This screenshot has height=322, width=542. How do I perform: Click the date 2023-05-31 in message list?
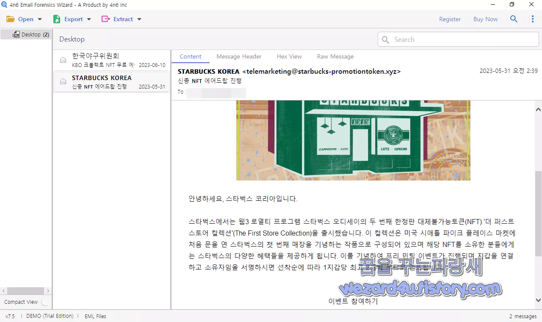pyautogui.click(x=152, y=86)
